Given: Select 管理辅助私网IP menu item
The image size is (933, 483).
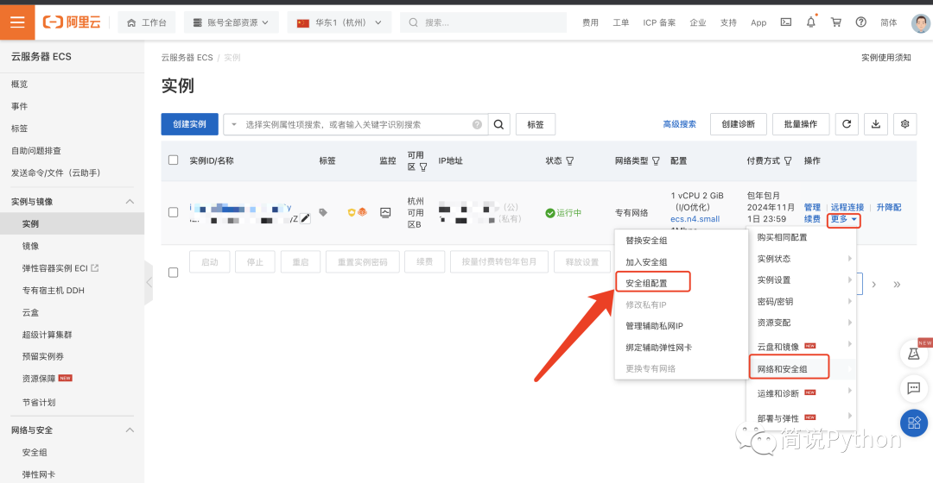Looking at the screenshot, I should (654, 325).
